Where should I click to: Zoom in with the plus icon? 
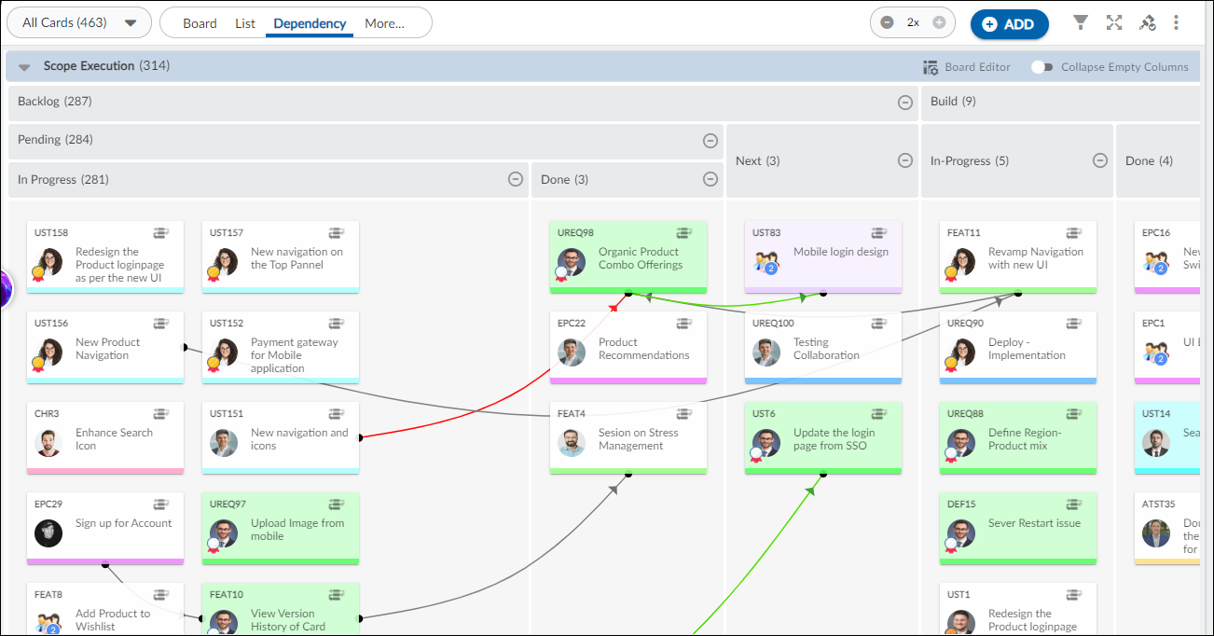(x=941, y=23)
